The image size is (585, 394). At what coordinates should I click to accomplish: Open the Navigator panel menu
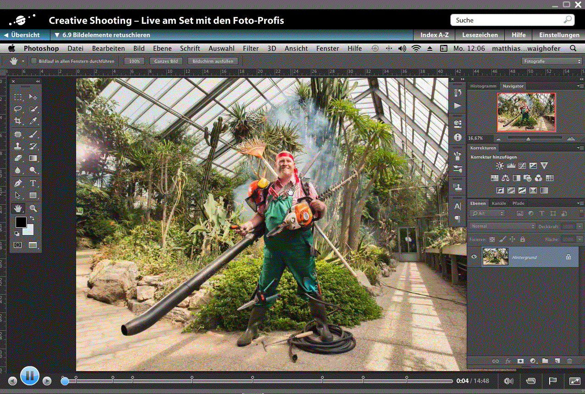(x=580, y=86)
